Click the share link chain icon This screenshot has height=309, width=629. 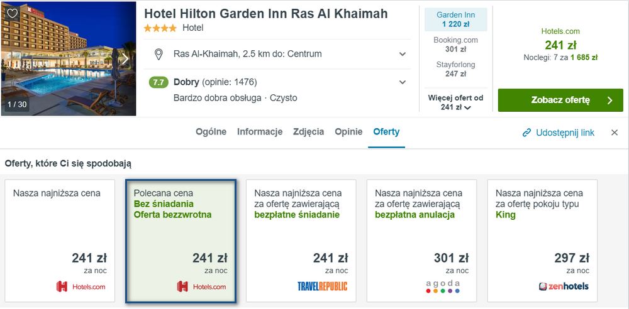[526, 133]
